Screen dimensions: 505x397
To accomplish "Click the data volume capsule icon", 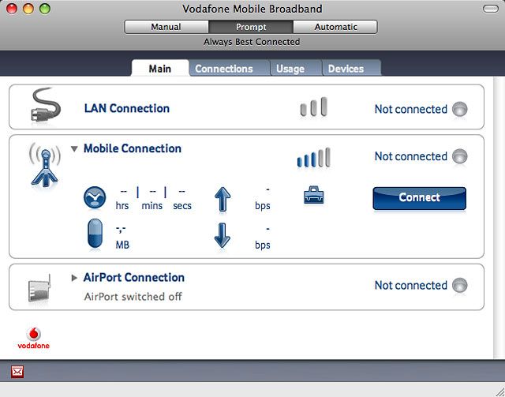I will click(95, 234).
